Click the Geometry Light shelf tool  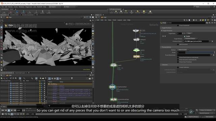point(131,12)
